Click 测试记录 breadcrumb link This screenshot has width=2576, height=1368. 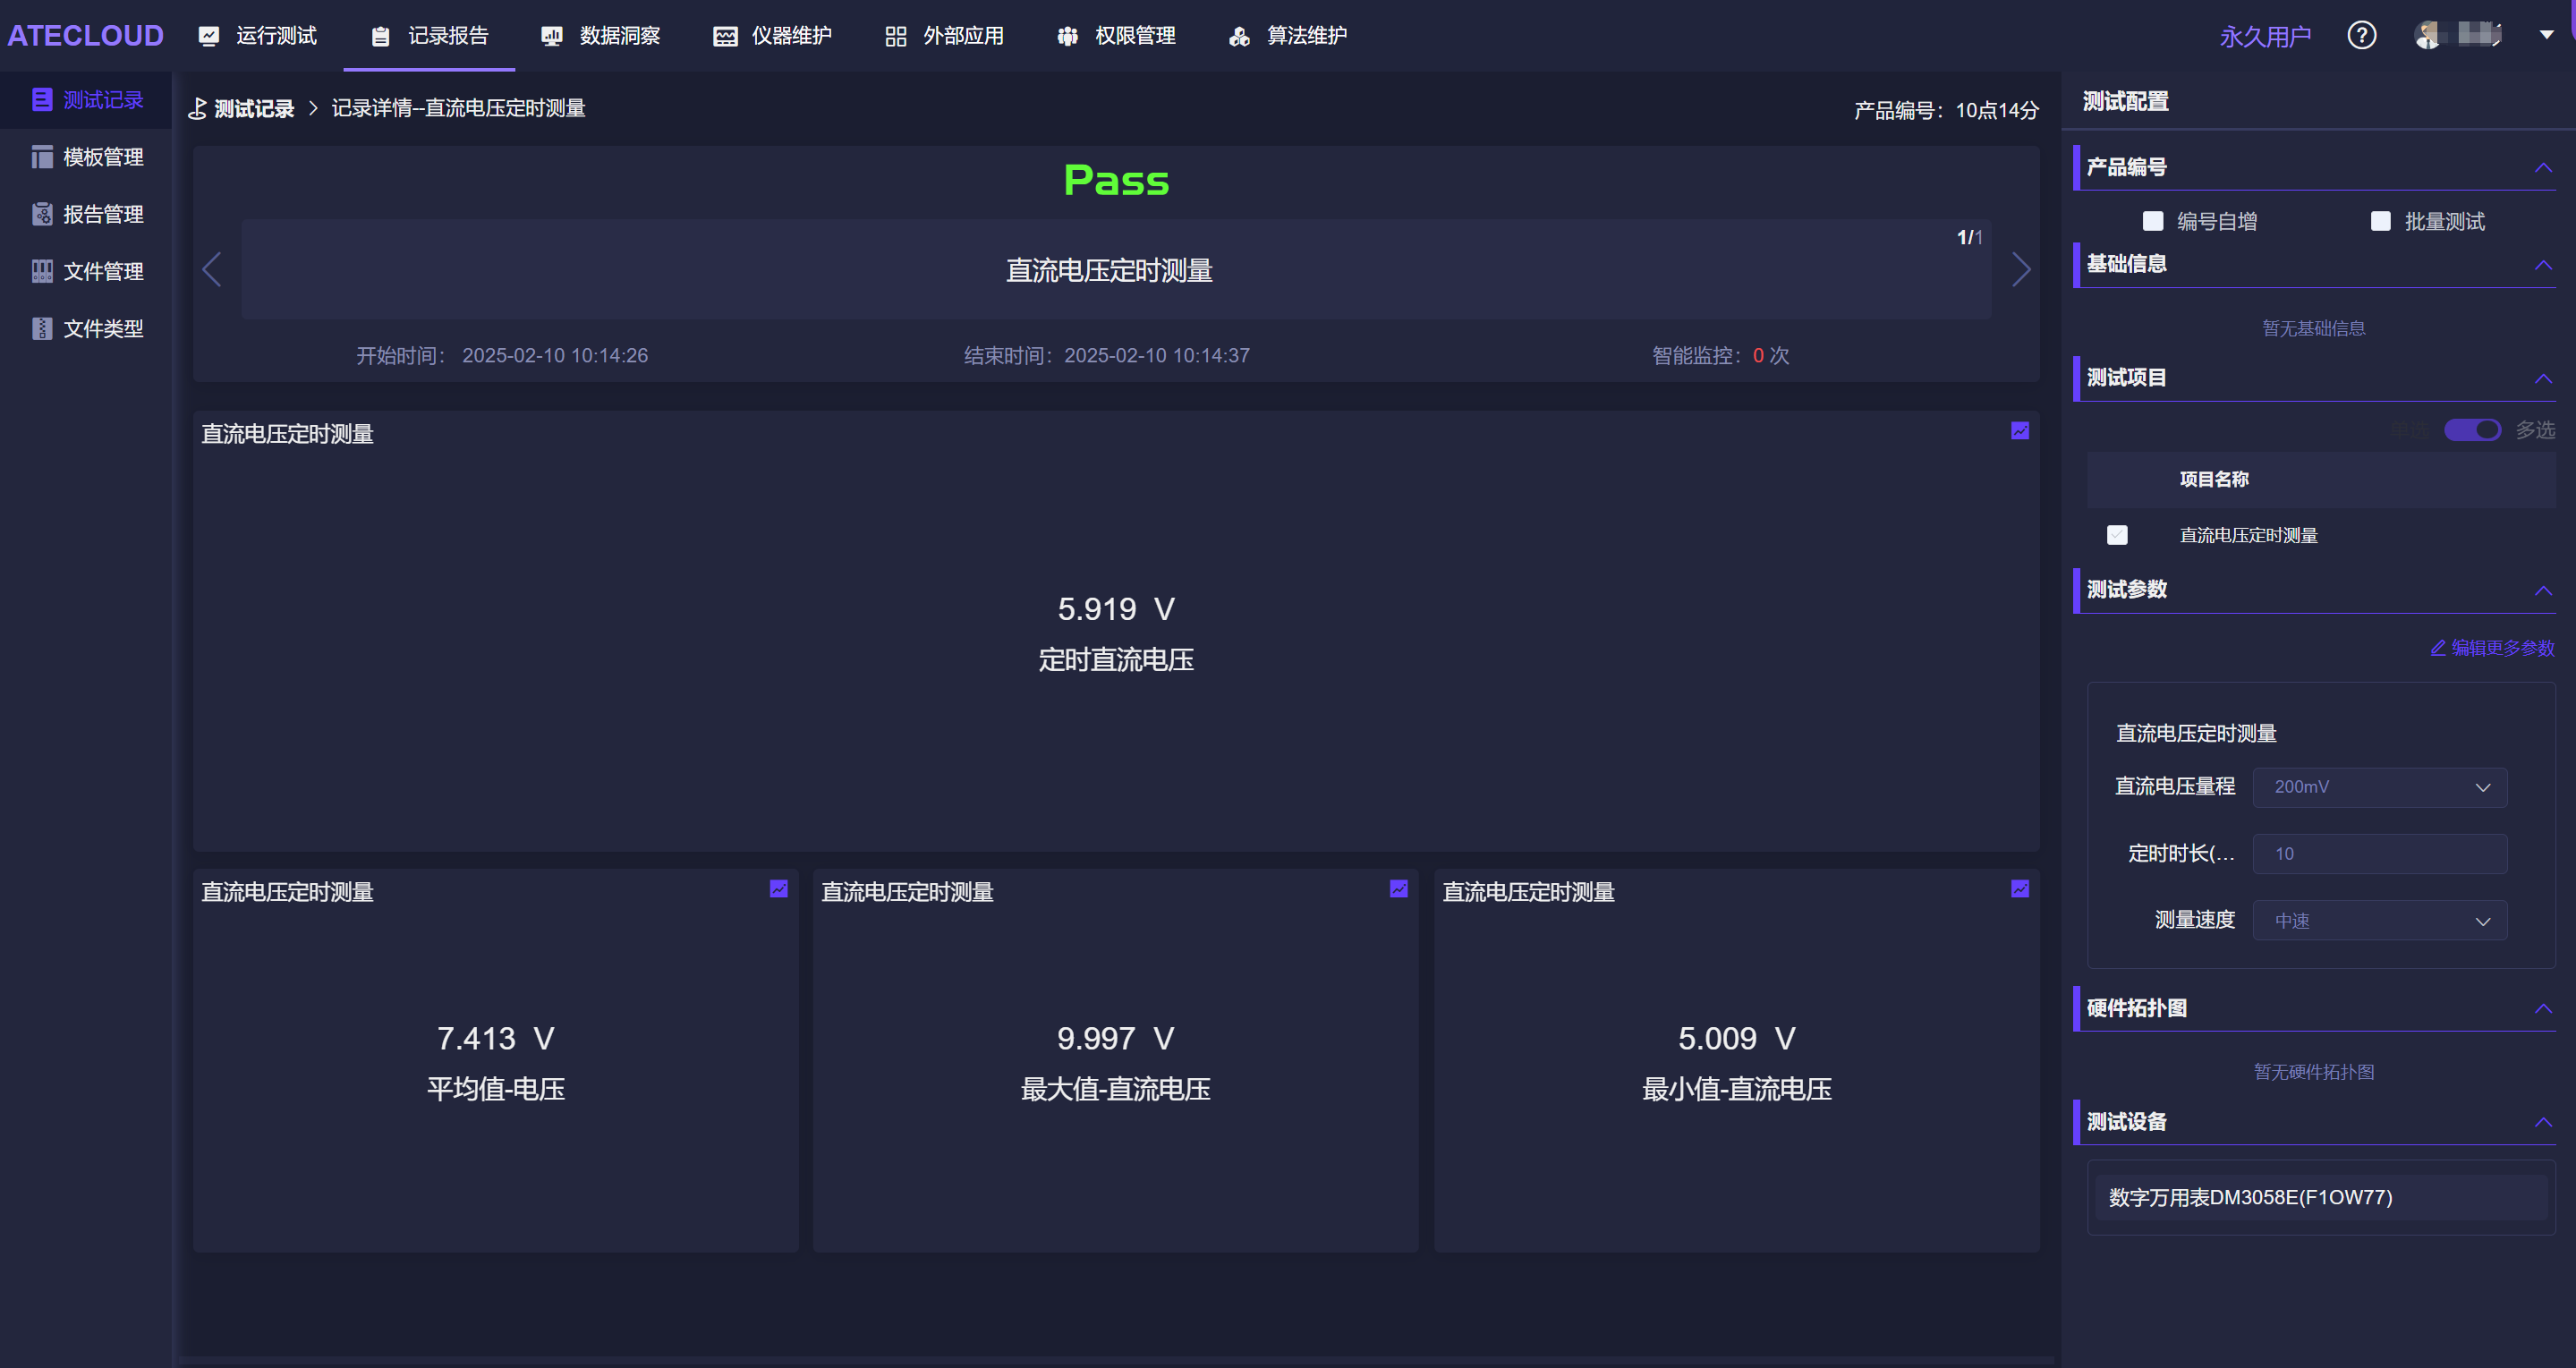tap(254, 108)
